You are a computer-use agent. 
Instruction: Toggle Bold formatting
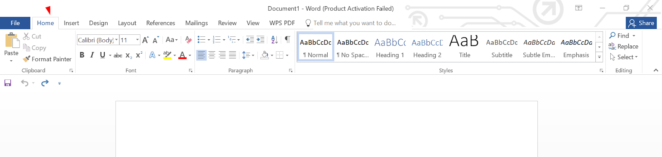tap(82, 55)
